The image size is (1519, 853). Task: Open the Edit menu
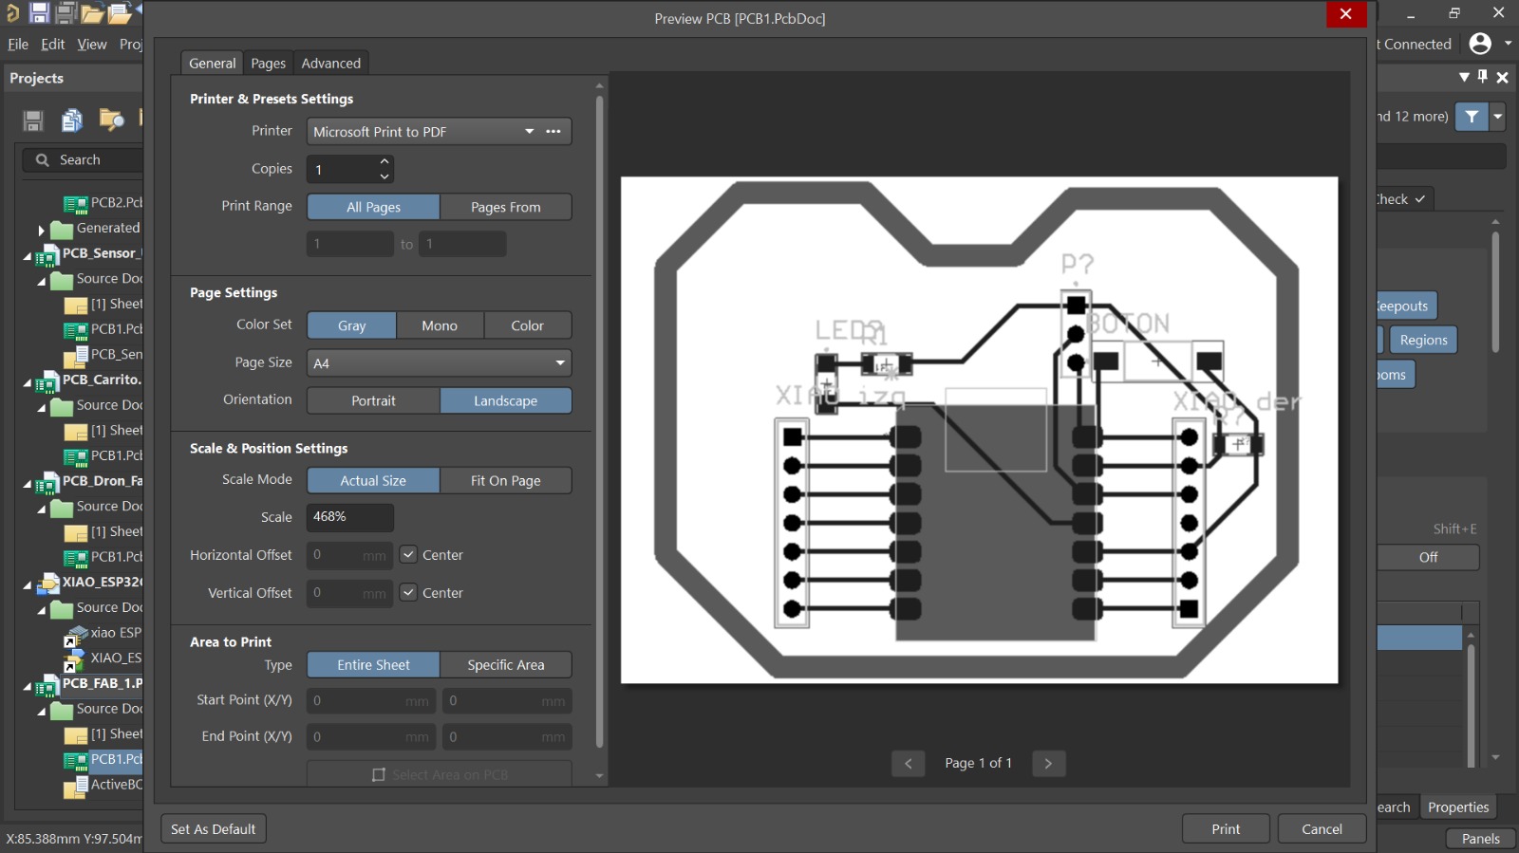pyautogui.click(x=53, y=44)
